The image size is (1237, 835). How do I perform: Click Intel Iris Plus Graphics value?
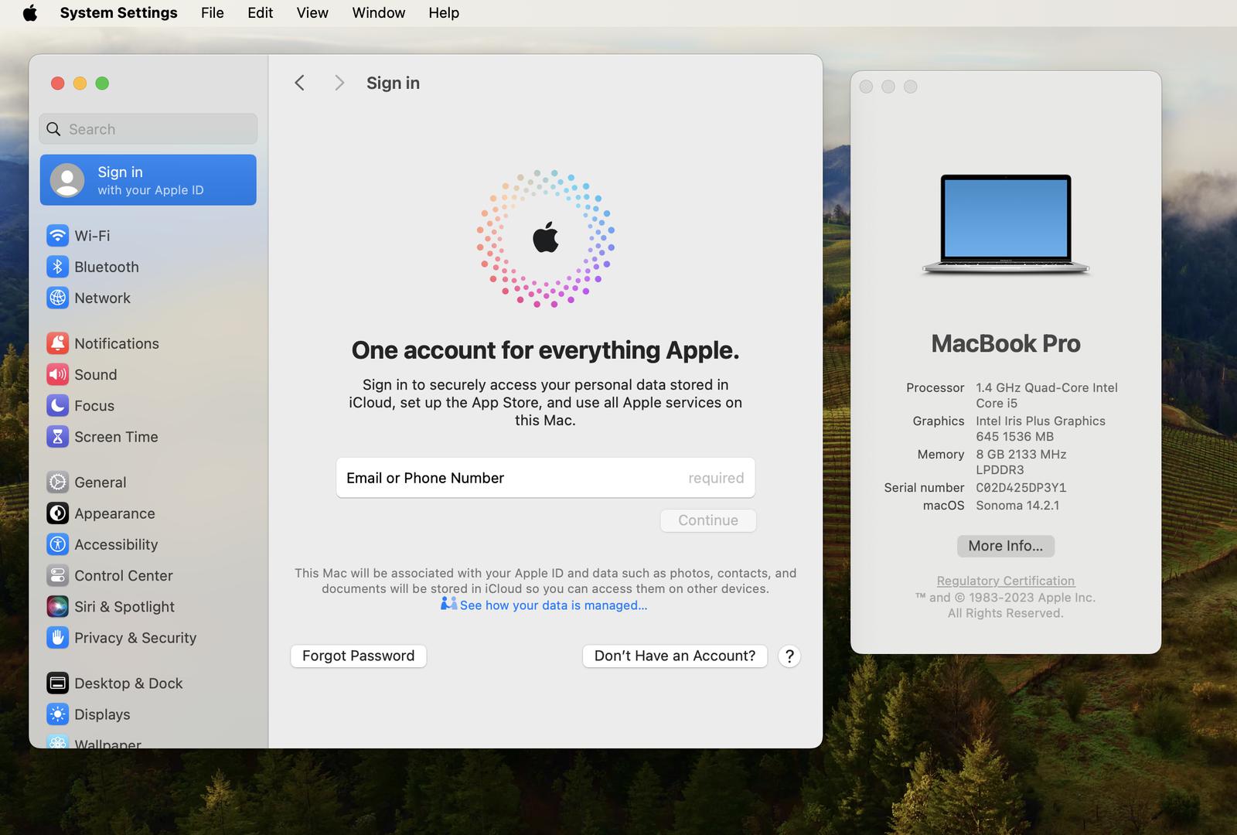[x=1041, y=428]
